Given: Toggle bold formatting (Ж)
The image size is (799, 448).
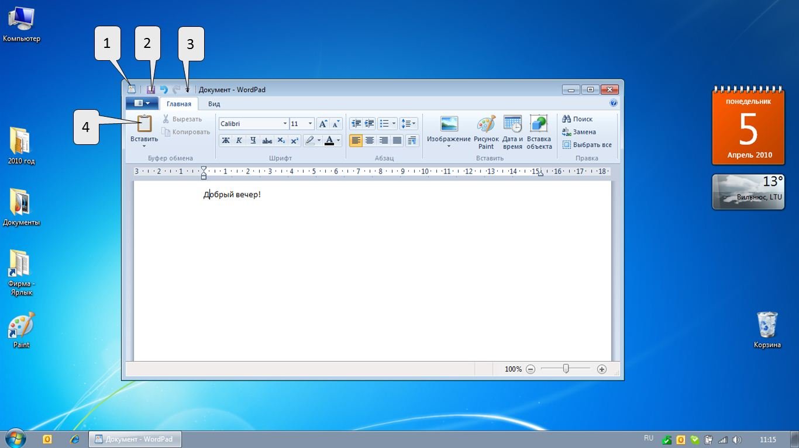Looking at the screenshot, I should pyautogui.click(x=225, y=140).
